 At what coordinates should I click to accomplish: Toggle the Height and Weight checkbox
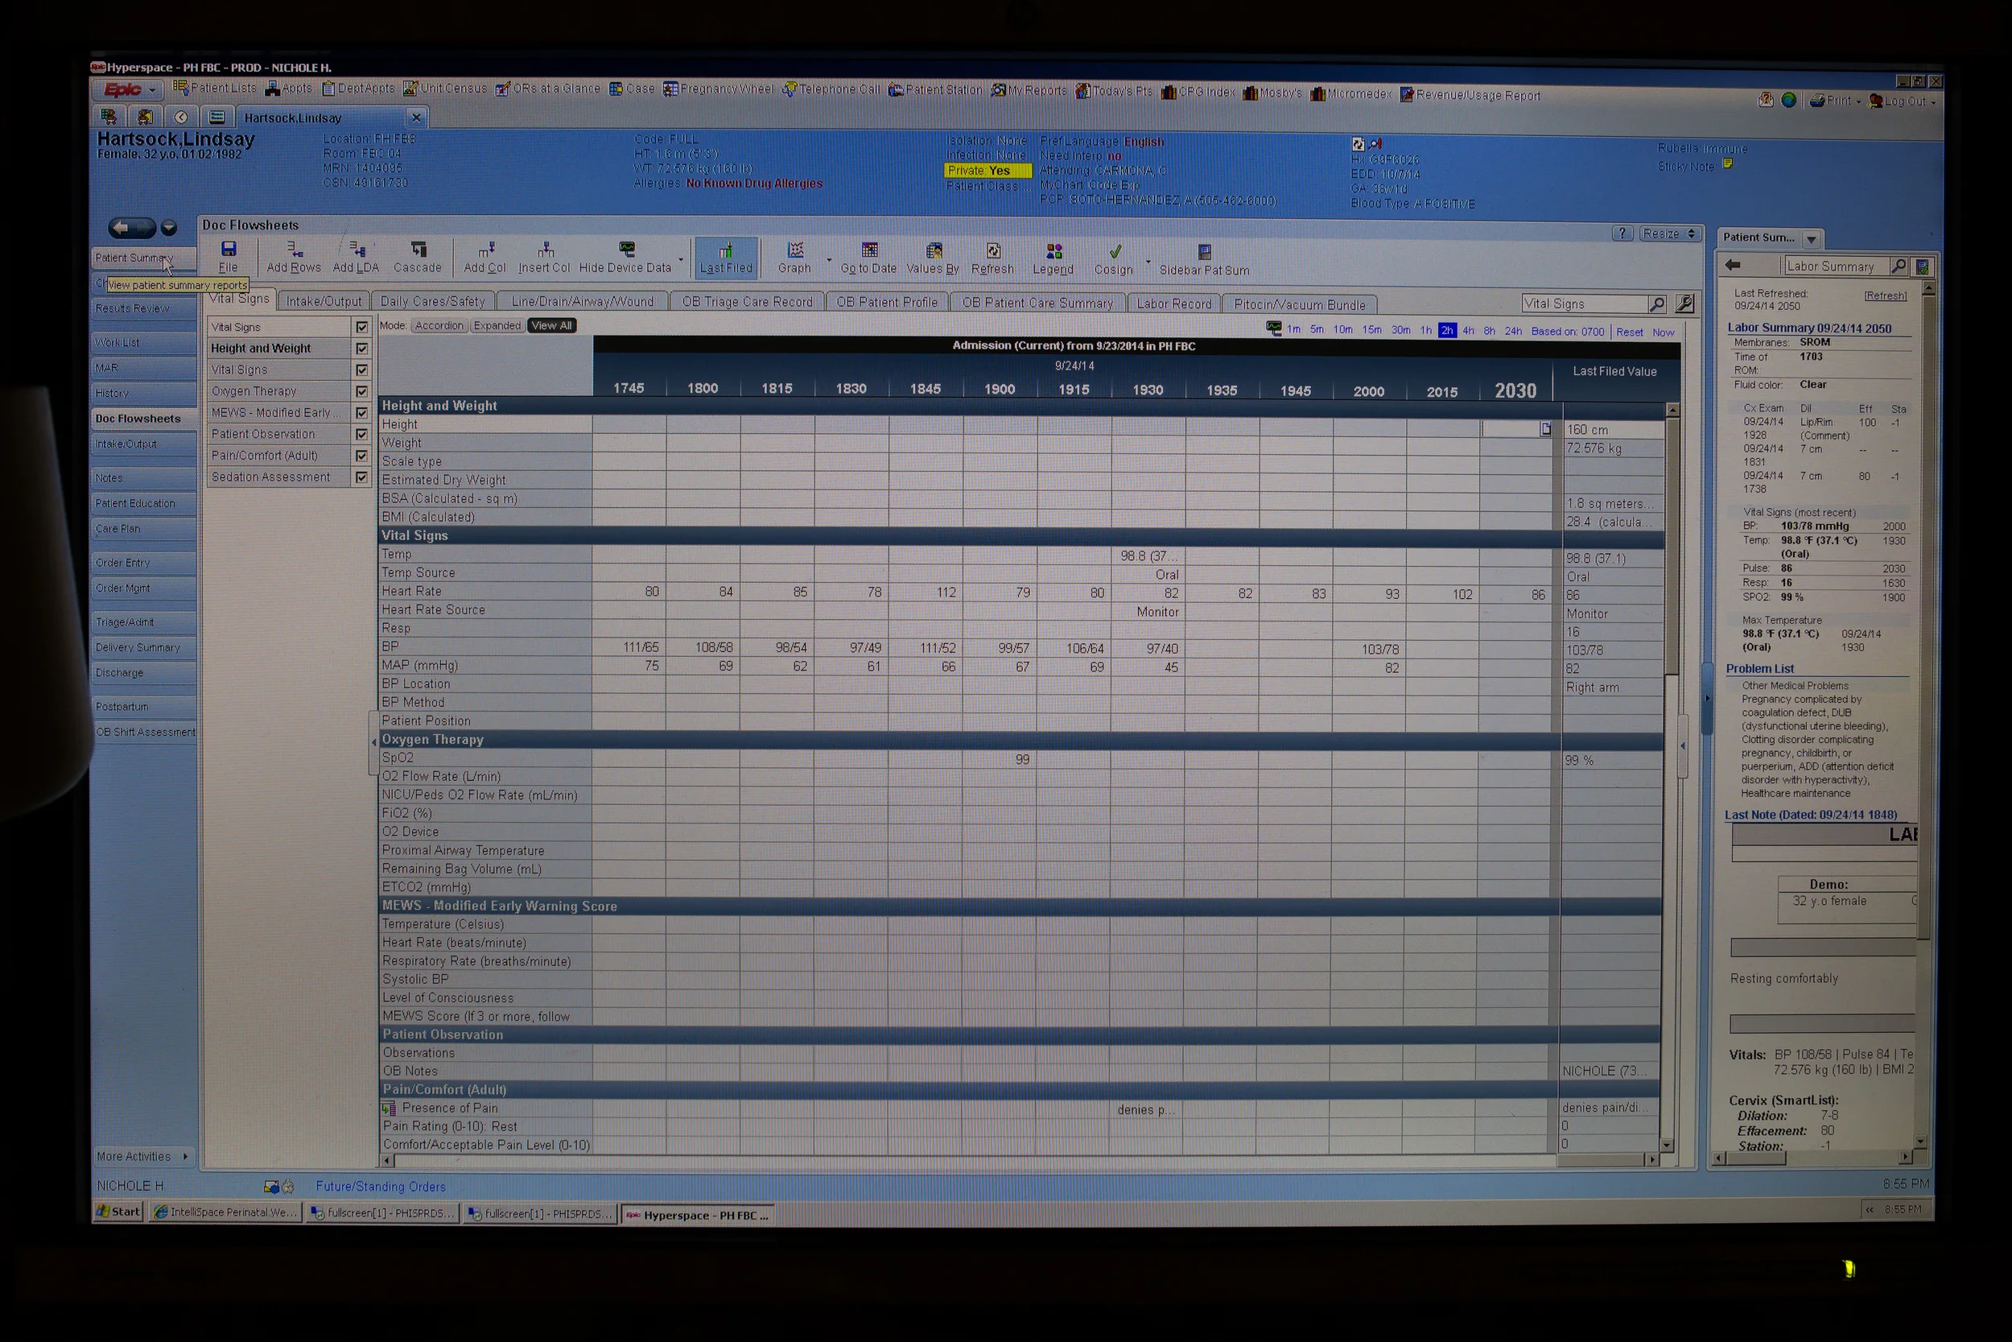(x=362, y=349)
